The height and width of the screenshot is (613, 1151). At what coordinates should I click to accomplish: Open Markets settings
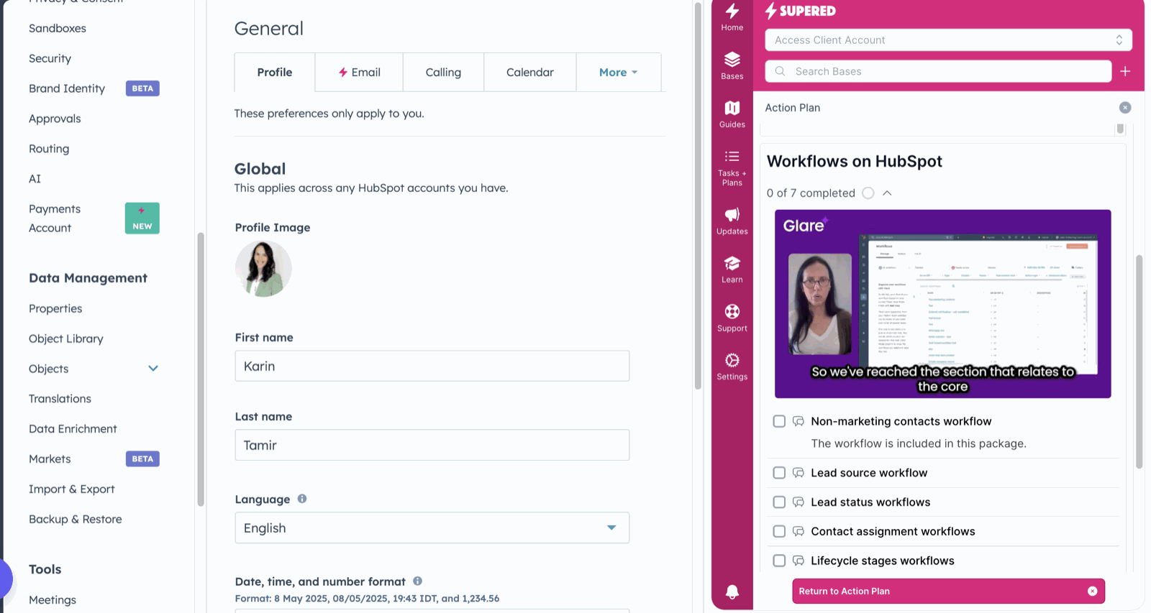click(50, 459)
